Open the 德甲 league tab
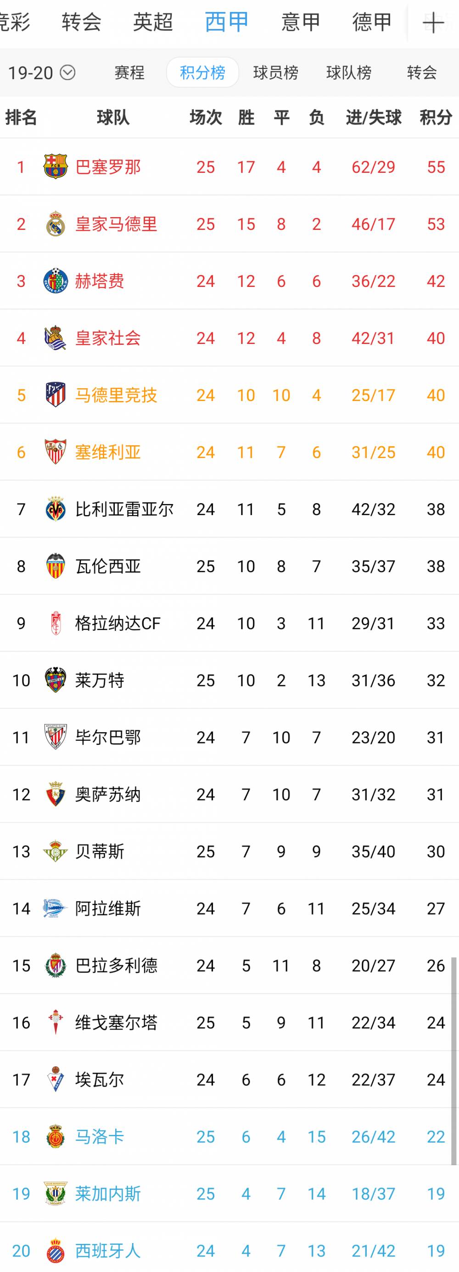This screenshot has height=1272, width=459. coord(372,23)
